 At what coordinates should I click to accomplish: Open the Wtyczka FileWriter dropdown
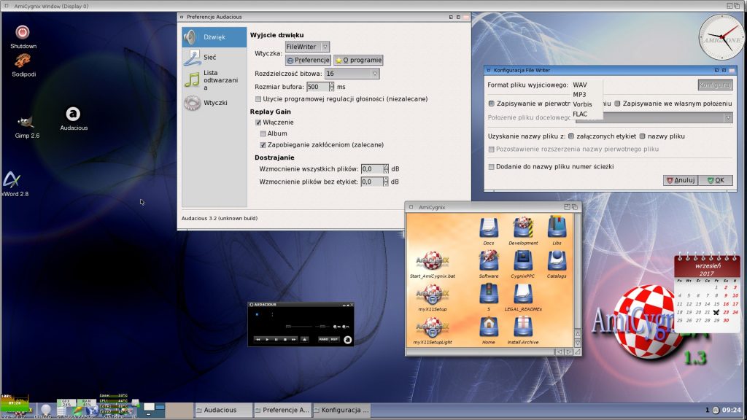307,47
